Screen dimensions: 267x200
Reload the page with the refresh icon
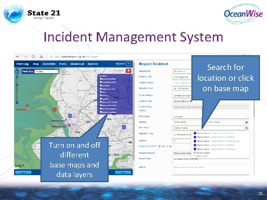click(33, 56)
